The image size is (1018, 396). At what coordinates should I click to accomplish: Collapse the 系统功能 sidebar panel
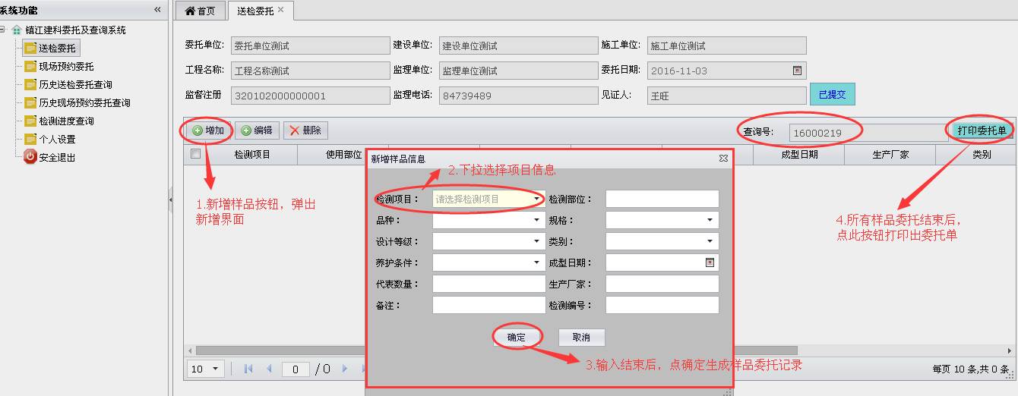pos(157,10)
